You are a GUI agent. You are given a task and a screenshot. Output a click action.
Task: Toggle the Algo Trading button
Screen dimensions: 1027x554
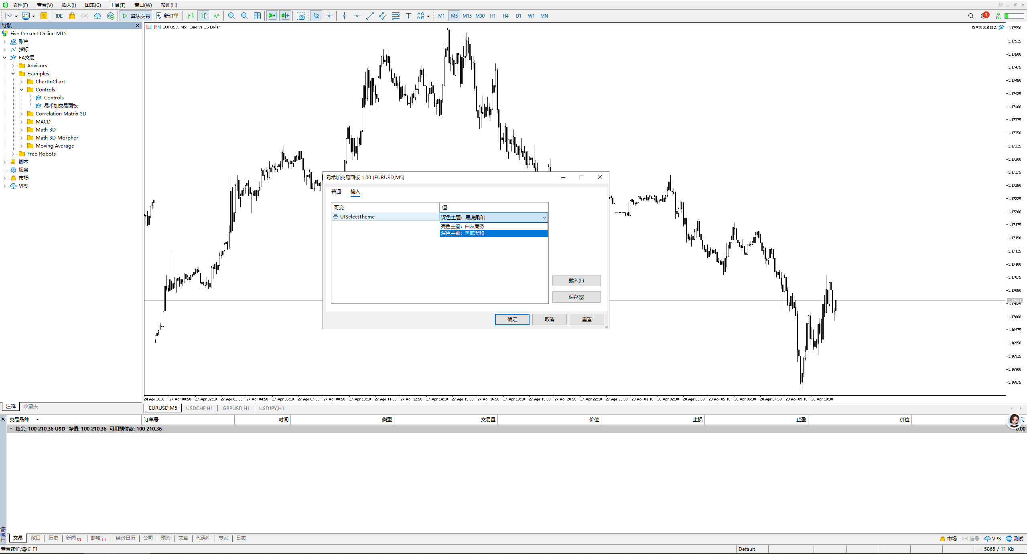pos(136,16)
